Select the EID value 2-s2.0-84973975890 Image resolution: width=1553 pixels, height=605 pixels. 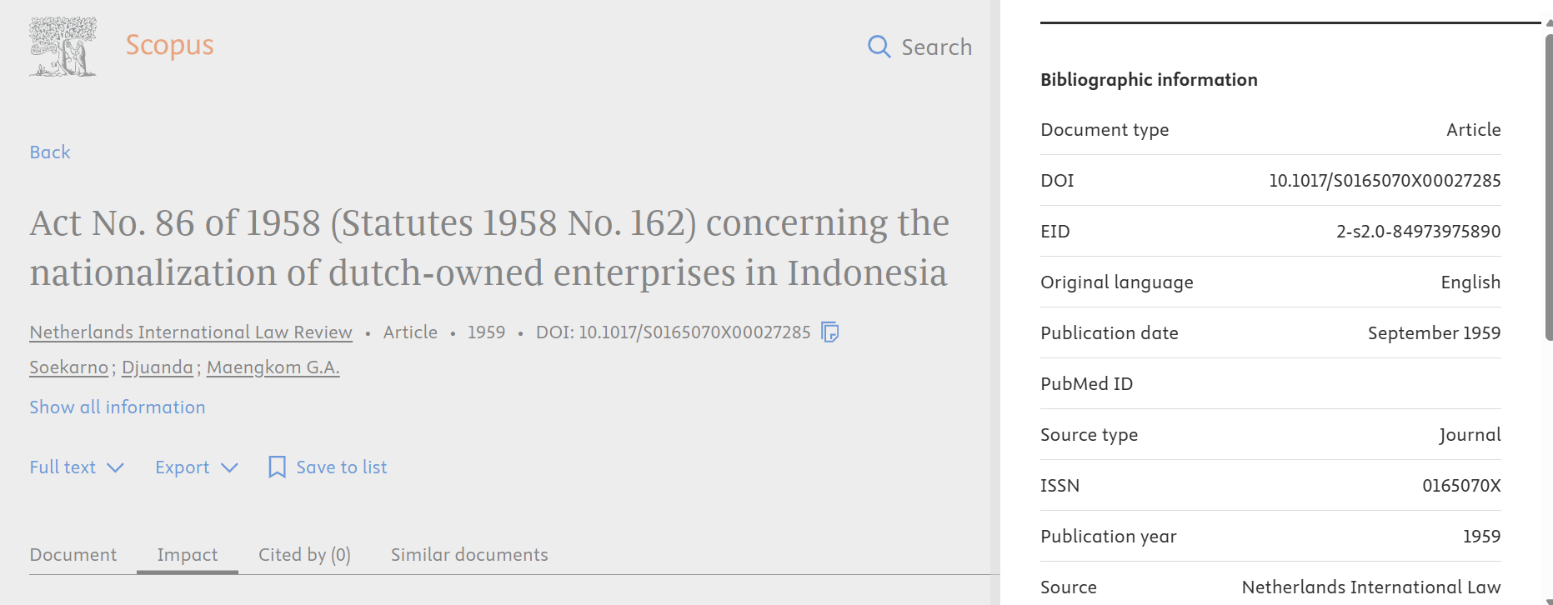(1419, 232)
